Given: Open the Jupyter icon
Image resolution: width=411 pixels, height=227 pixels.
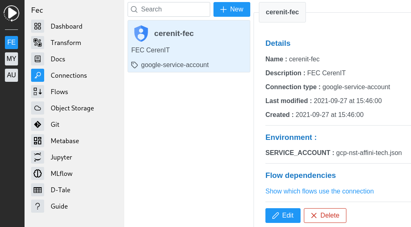Looking at the screenshot, I should (38, 157).
